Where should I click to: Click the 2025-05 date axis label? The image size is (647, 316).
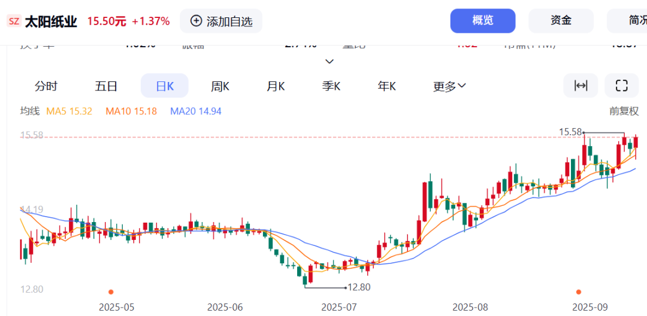(117, 307)
